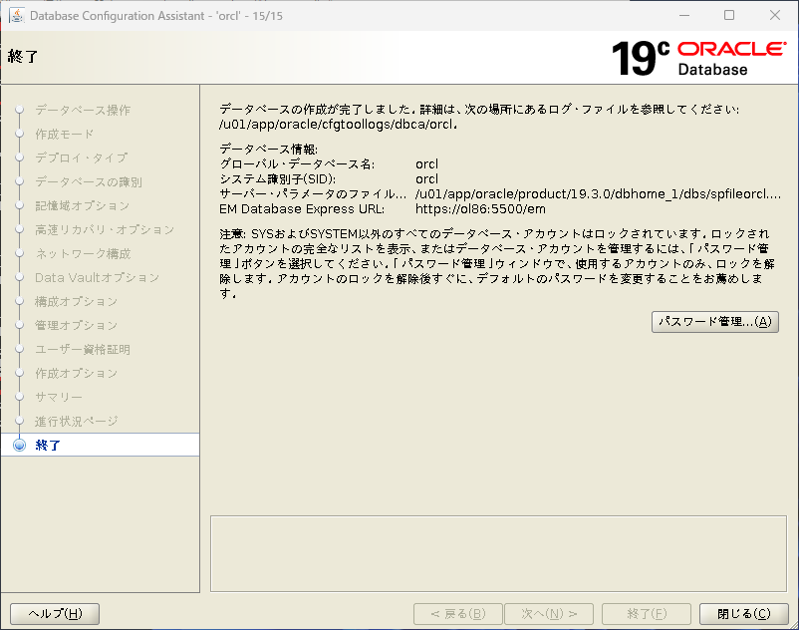Select the ユーザー資格証明 step
799x630 pixels.
pyautogui.click(x=83, y=349)
